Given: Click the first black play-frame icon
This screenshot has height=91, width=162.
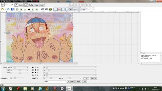Looking at the screenshot, I should tap(43, 9).
